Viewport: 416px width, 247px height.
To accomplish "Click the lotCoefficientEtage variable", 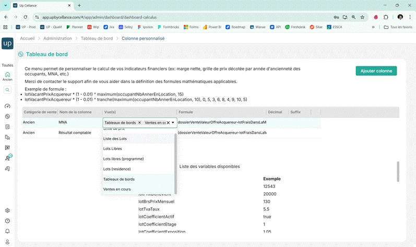I will (x=157, y=225).
